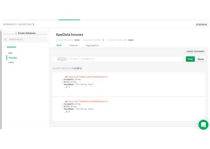This screenshot has height=149, width=210.
Task: Click the Refresh button
Action: tap(202, 24)
